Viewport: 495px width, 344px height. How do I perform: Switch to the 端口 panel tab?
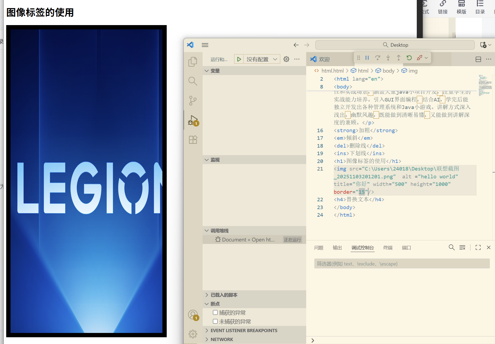407,248
